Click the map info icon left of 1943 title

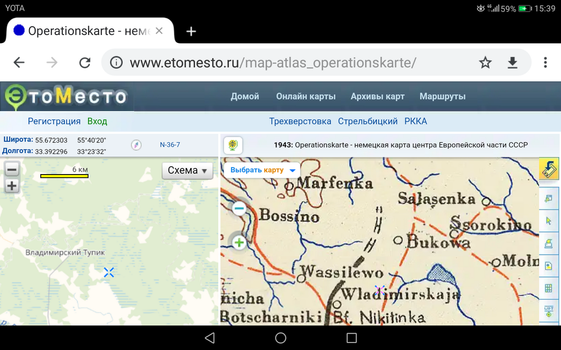[x=232, y=145]
